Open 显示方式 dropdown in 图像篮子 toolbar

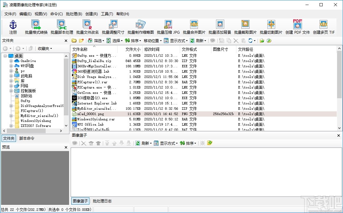pyautogui.click(x=166, y=143)
